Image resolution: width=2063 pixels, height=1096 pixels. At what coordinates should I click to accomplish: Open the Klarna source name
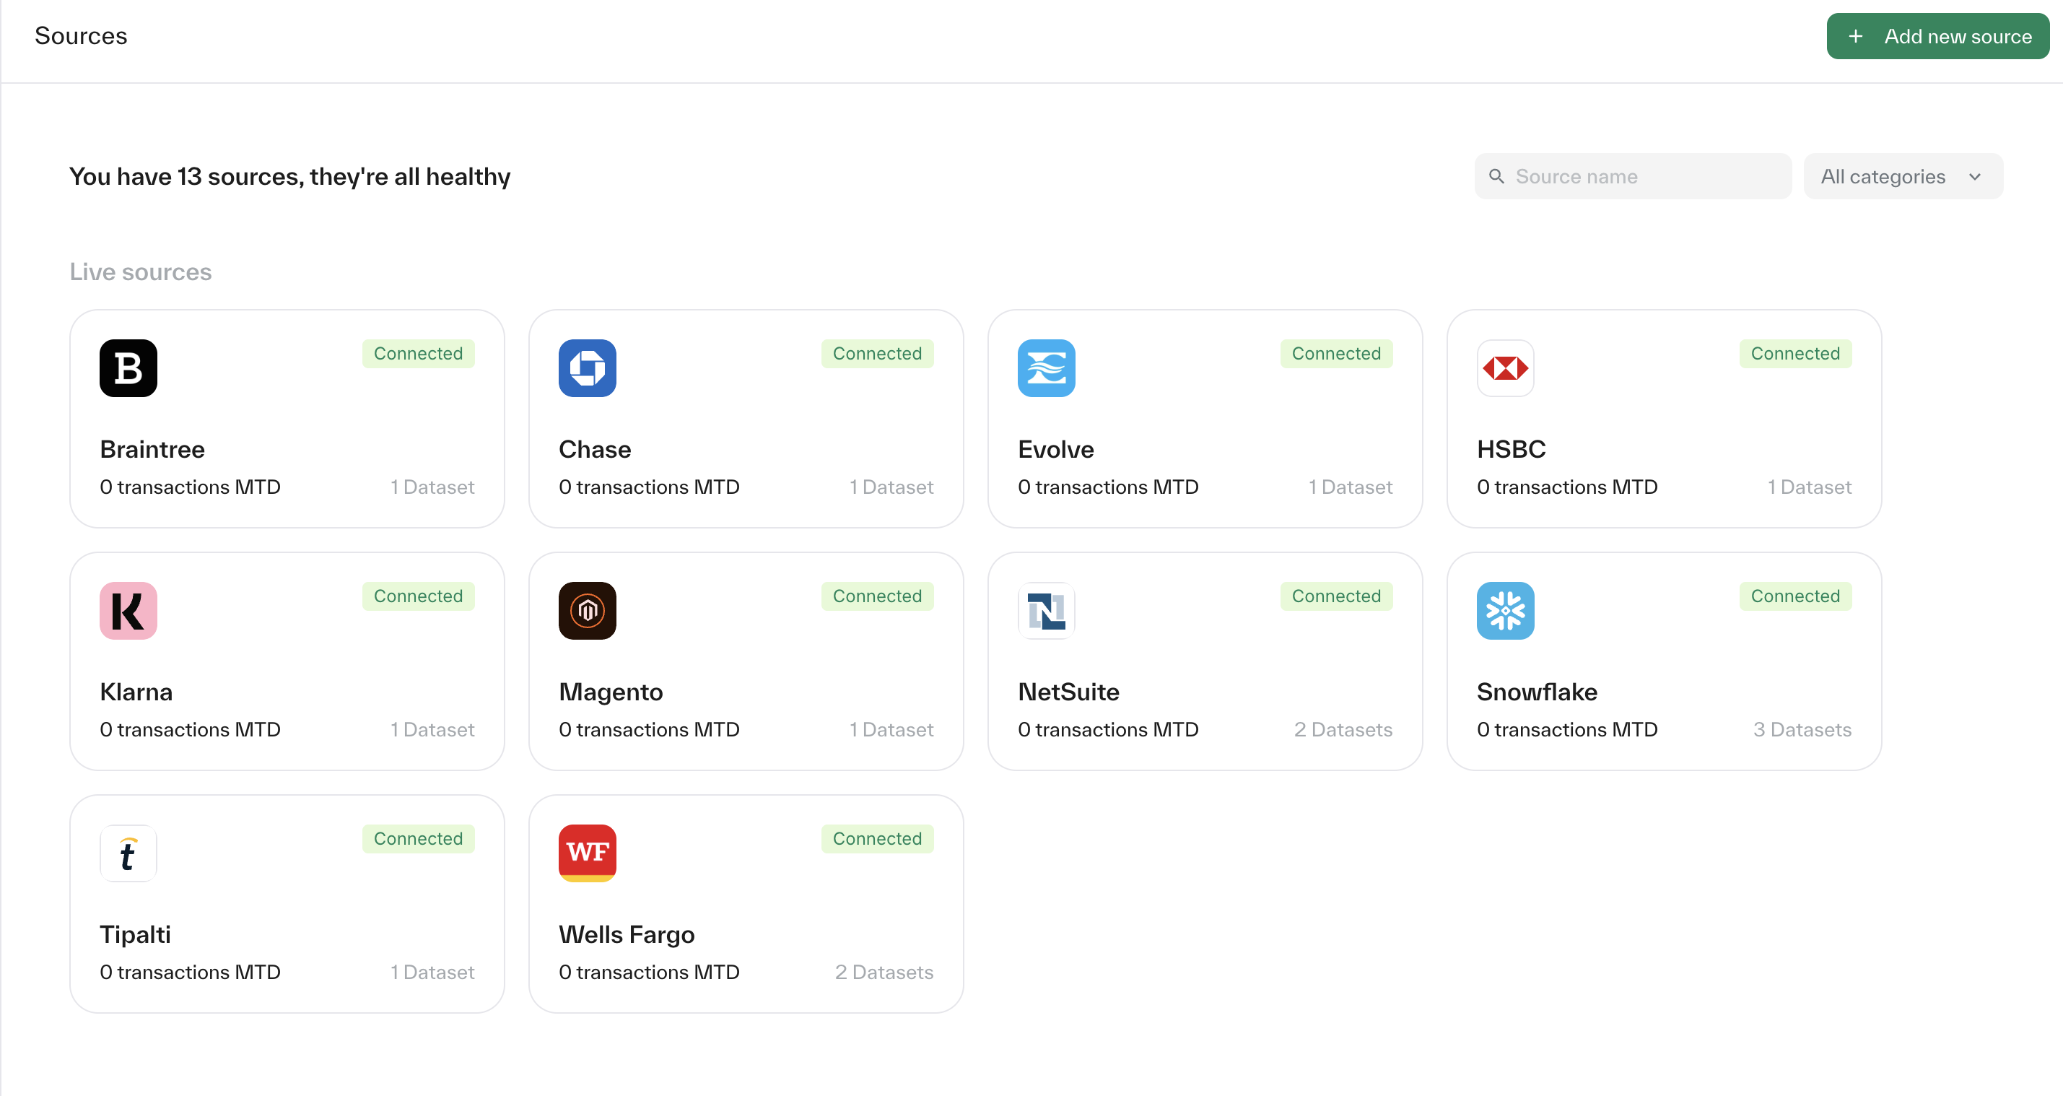(136, 692)
